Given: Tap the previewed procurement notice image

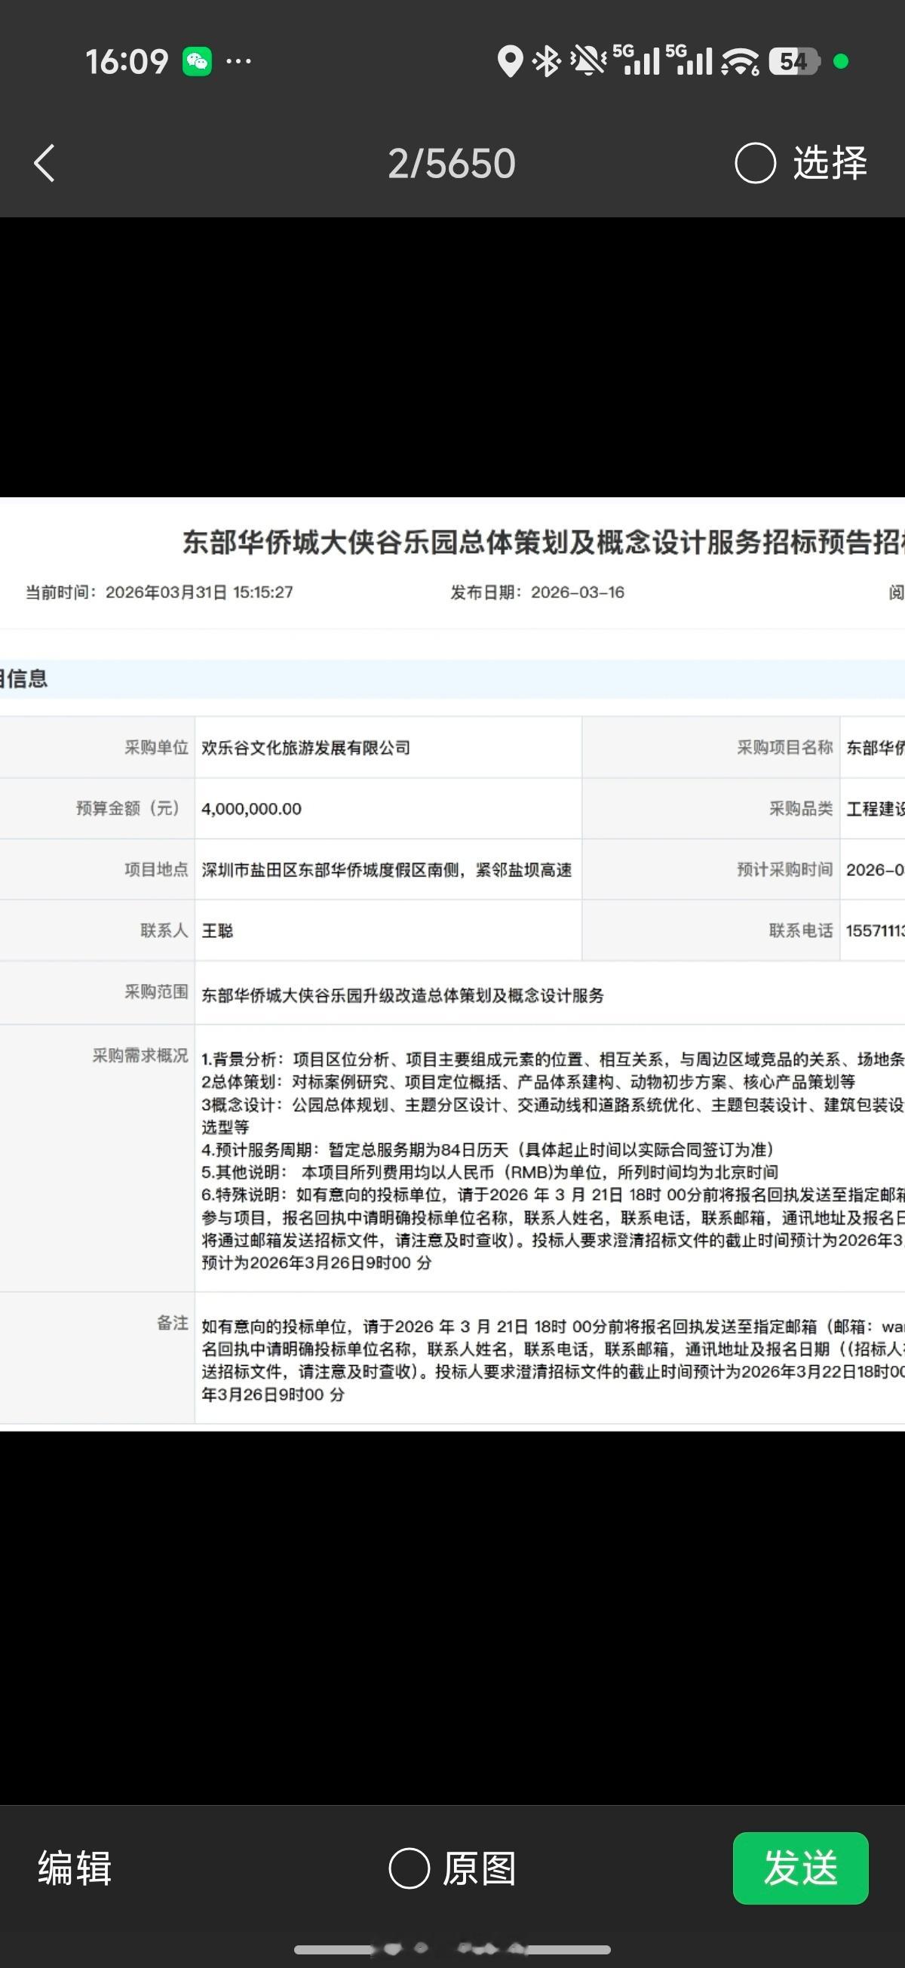Looking at the screenshot, I should pyautogui.click(x=452, y=964).
